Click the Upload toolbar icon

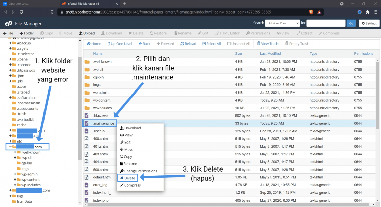coord(87,33)
